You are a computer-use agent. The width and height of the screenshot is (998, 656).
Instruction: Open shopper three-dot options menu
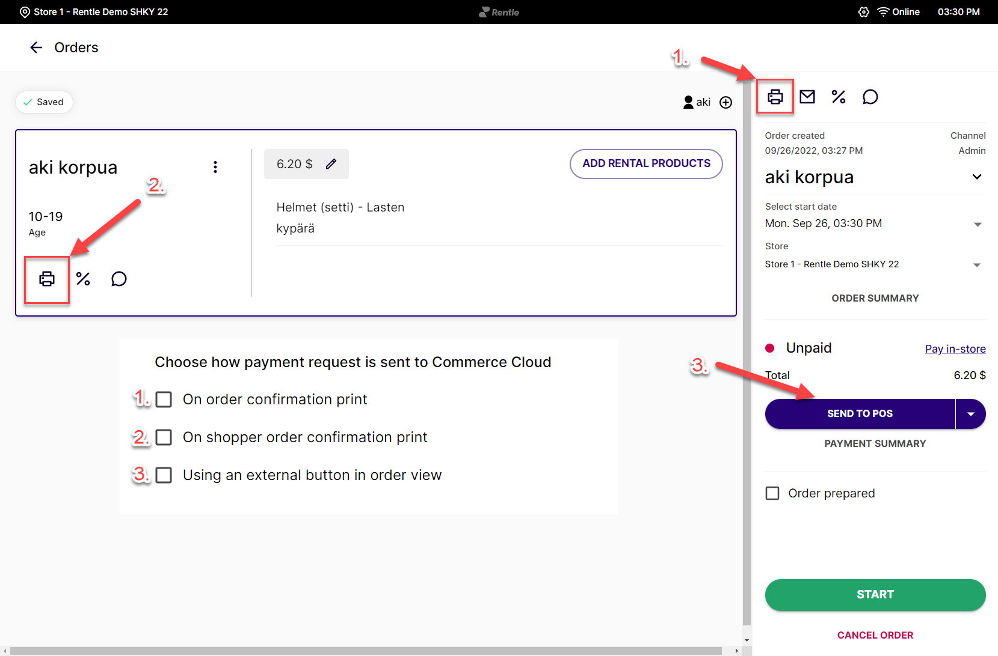click(x=215, y=167)
